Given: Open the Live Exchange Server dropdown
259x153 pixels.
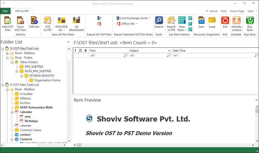Looking at the screenshot, I should 150,18.
